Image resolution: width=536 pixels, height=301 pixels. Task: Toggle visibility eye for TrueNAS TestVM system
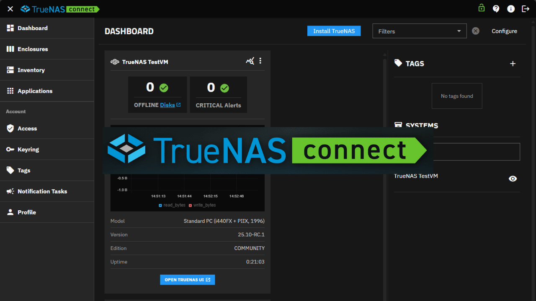pyautogui.click(x=513, y=179)
